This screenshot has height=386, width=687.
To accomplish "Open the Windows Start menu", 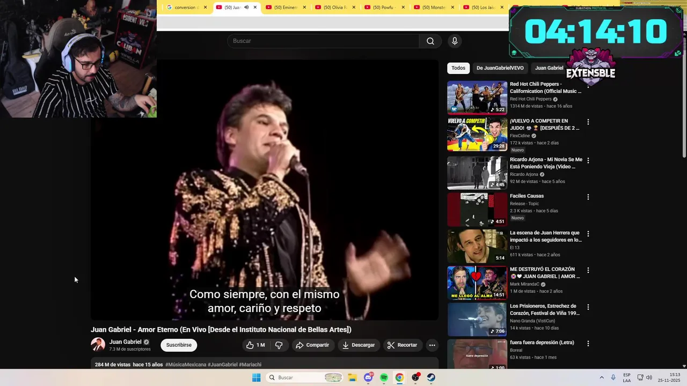I will point(257,377).
